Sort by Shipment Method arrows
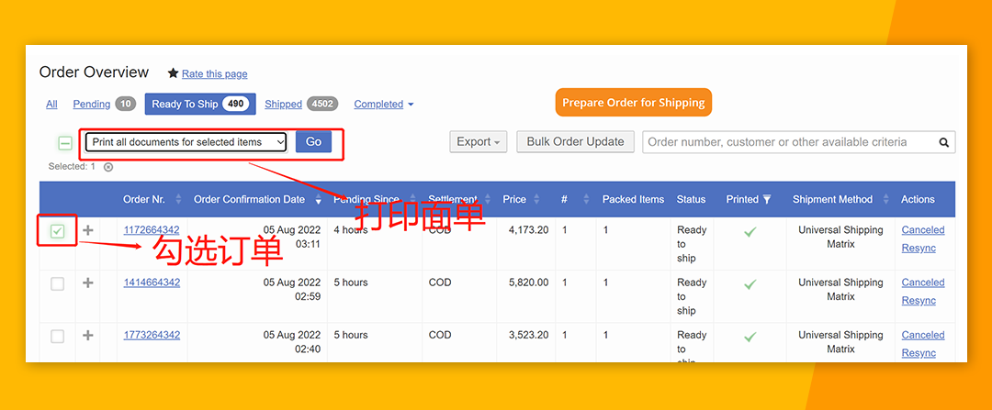The image size is (992, 410). point(885,200)
